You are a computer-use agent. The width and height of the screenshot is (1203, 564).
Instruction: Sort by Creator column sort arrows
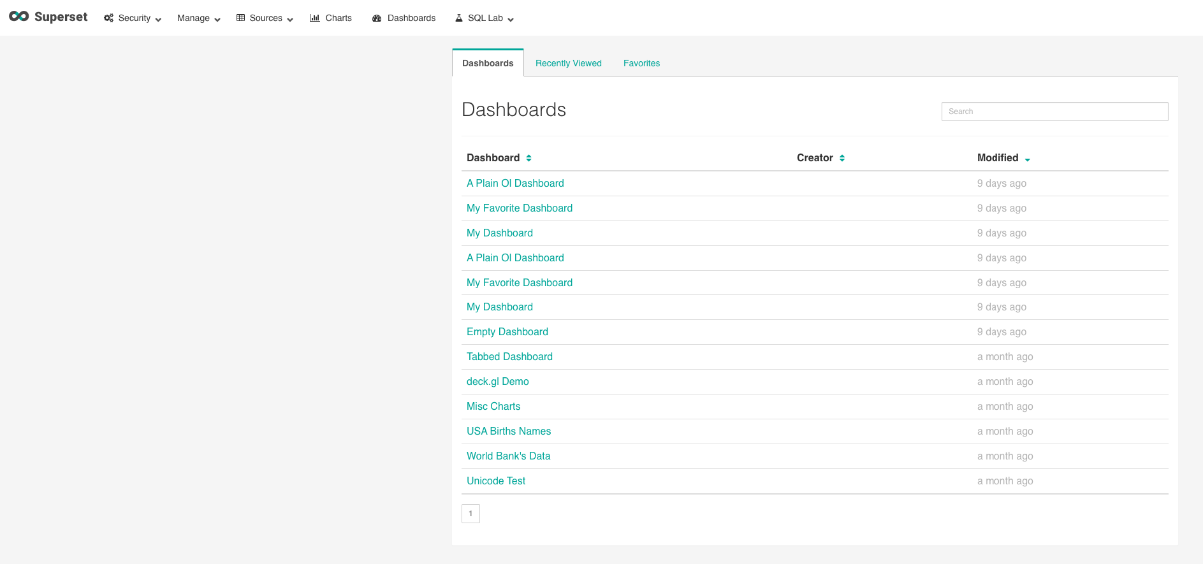[x=842, y=158]
